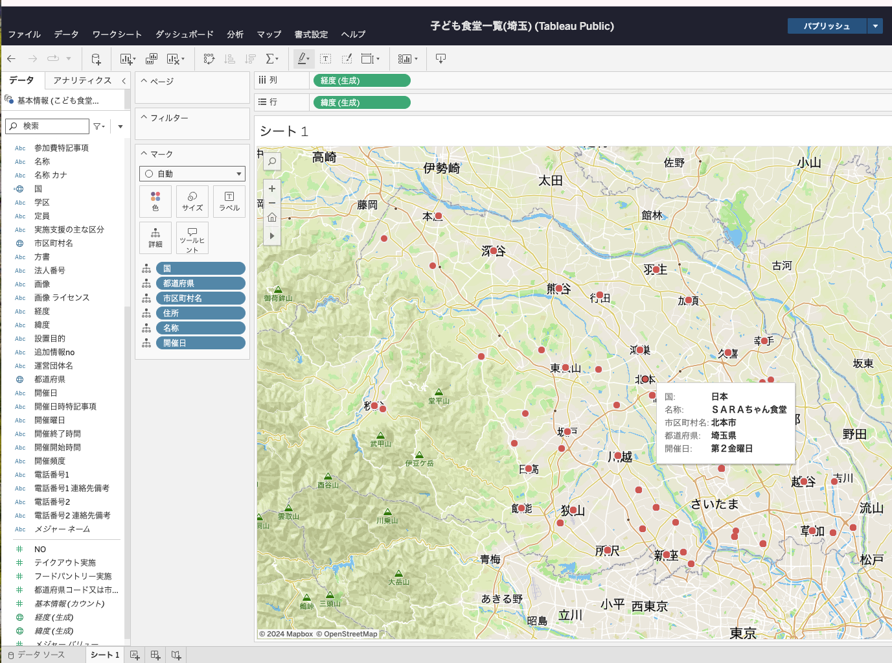Click the OpenStreetMap attribution link
Viewport: 892px width, 663px height.
pyautogui.click(x=346, y=634)
